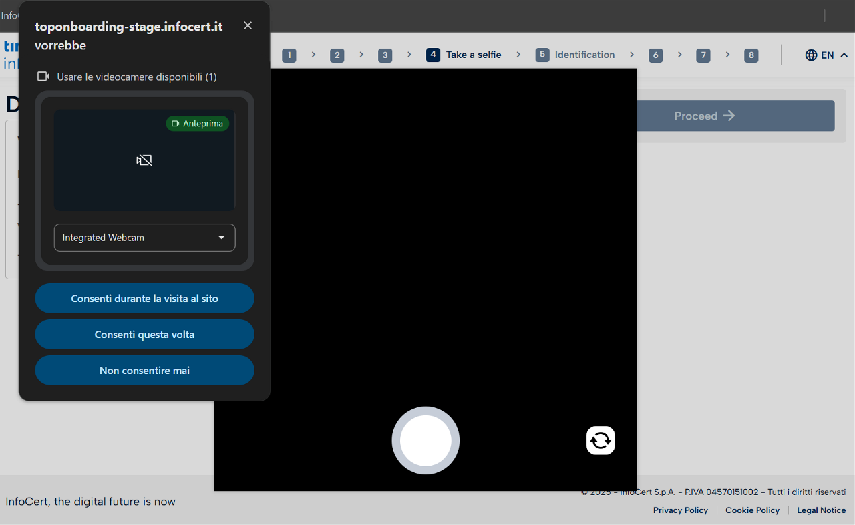Click Consenti durante la visita al sito

pyautogui.click(x=144, y=299)
